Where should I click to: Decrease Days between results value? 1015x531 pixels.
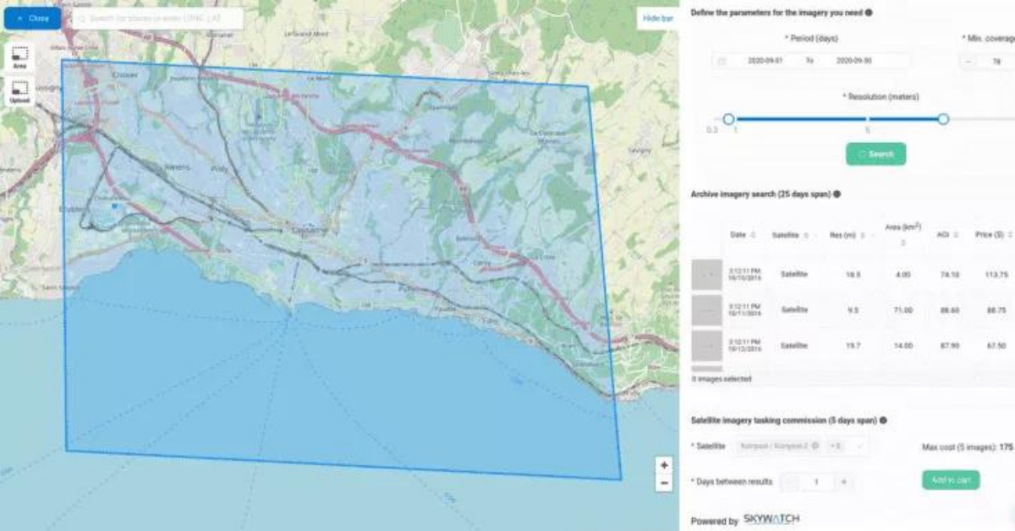790,481
